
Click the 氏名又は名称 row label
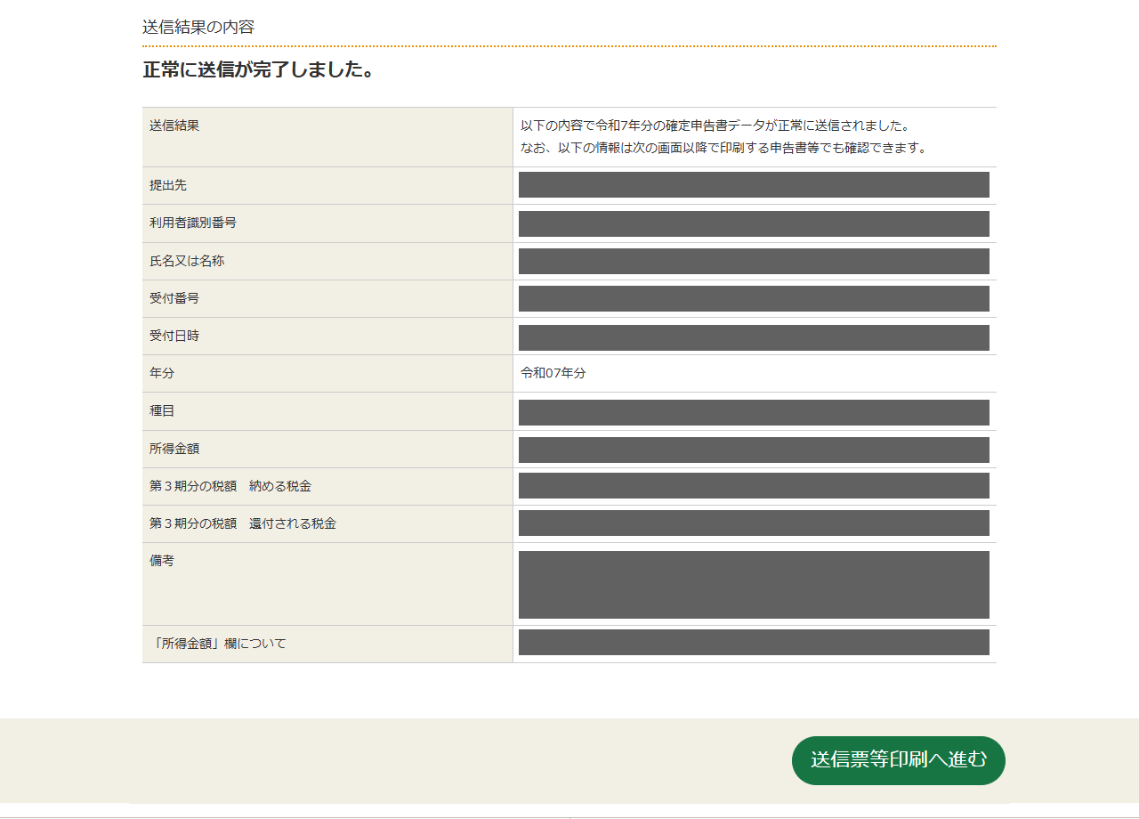[187, 261]
